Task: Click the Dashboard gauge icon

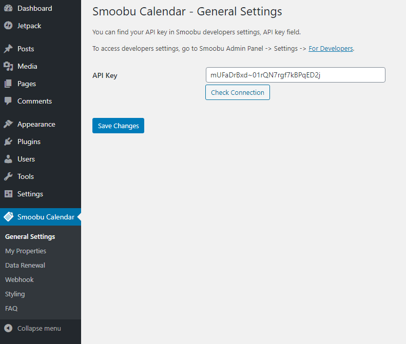Action: pyautogui.click(x=8, y=8)
